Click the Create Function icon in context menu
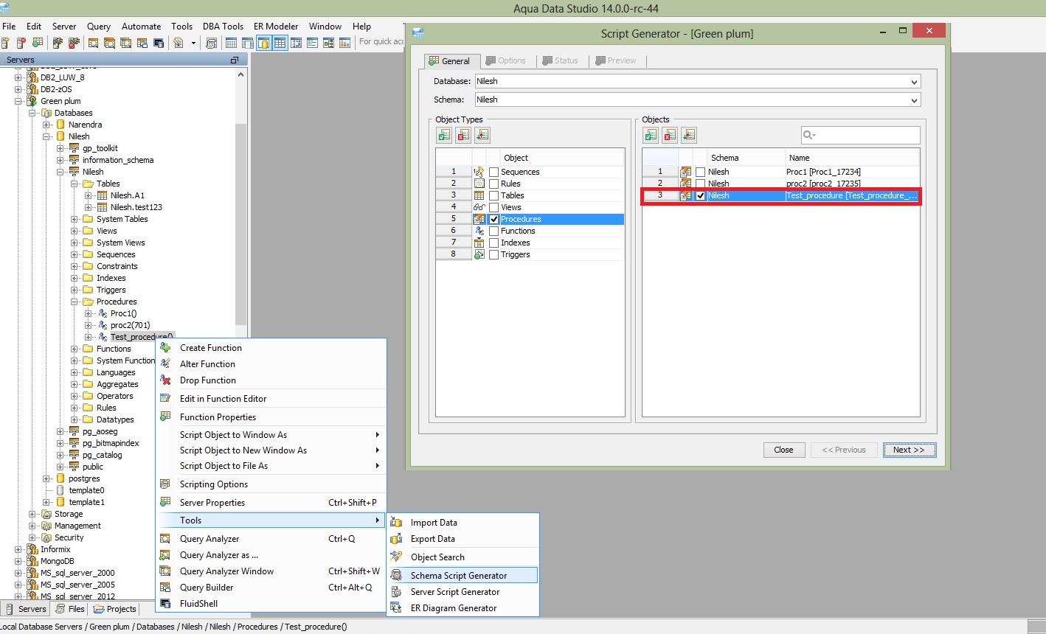1046x634 pixels. tap(165, 347)
